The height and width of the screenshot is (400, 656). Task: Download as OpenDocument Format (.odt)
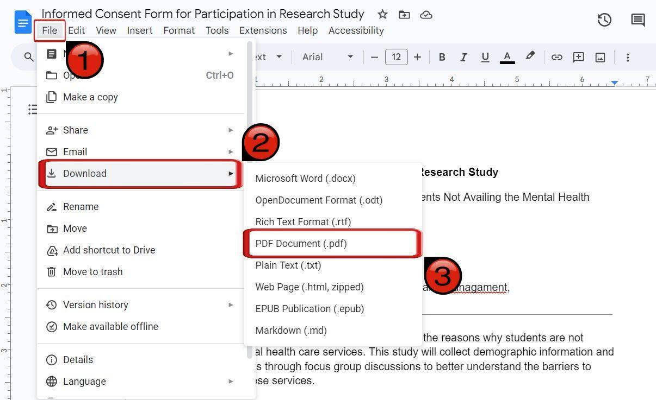pos(333,200)
